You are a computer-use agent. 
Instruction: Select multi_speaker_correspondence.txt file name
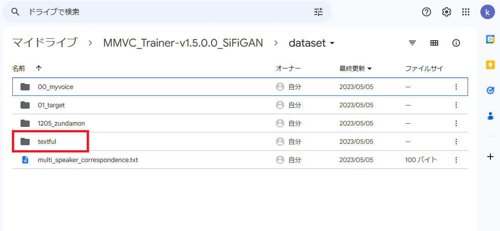pyautogui.click(x=88, y=160)
